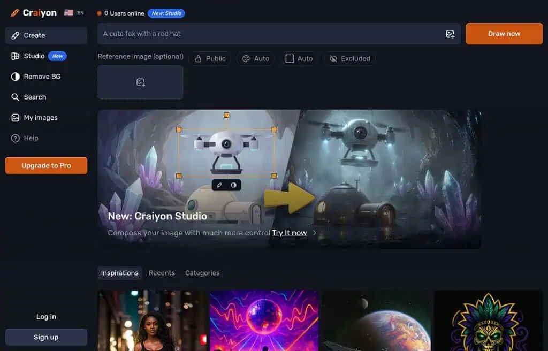Open the woman in city street thumbnail
This screenshot has height=351, width=548.
[x=153, y=321]
